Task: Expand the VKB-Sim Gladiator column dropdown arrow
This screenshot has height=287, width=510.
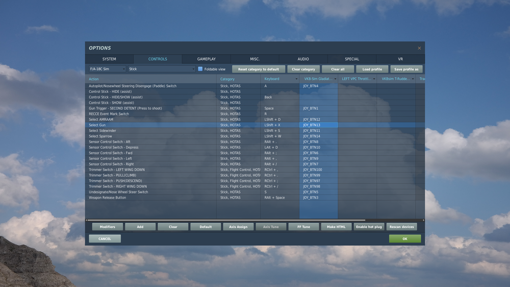Action: 336,79
